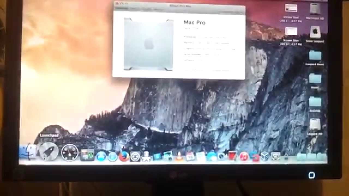Viewport: 349px width, 196px height.
Task: Open the App Store icon in Dock
Action: click(x=101, y=157)
